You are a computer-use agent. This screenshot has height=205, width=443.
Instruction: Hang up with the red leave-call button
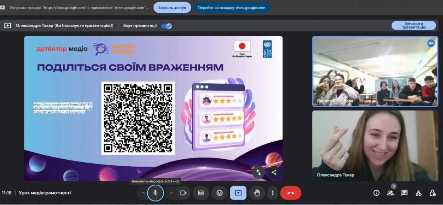[x=291, y=193]
